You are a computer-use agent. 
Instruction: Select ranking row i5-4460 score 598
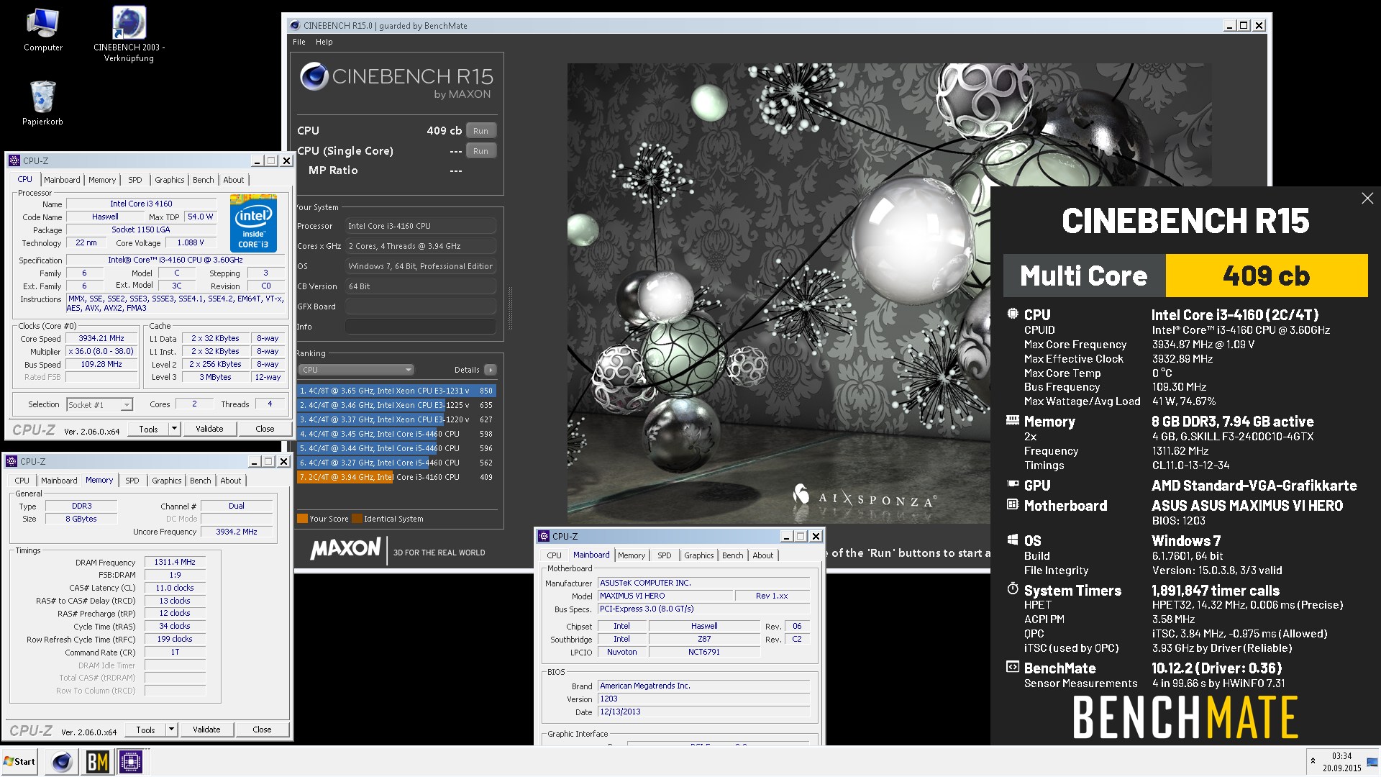tap(396, 434)
